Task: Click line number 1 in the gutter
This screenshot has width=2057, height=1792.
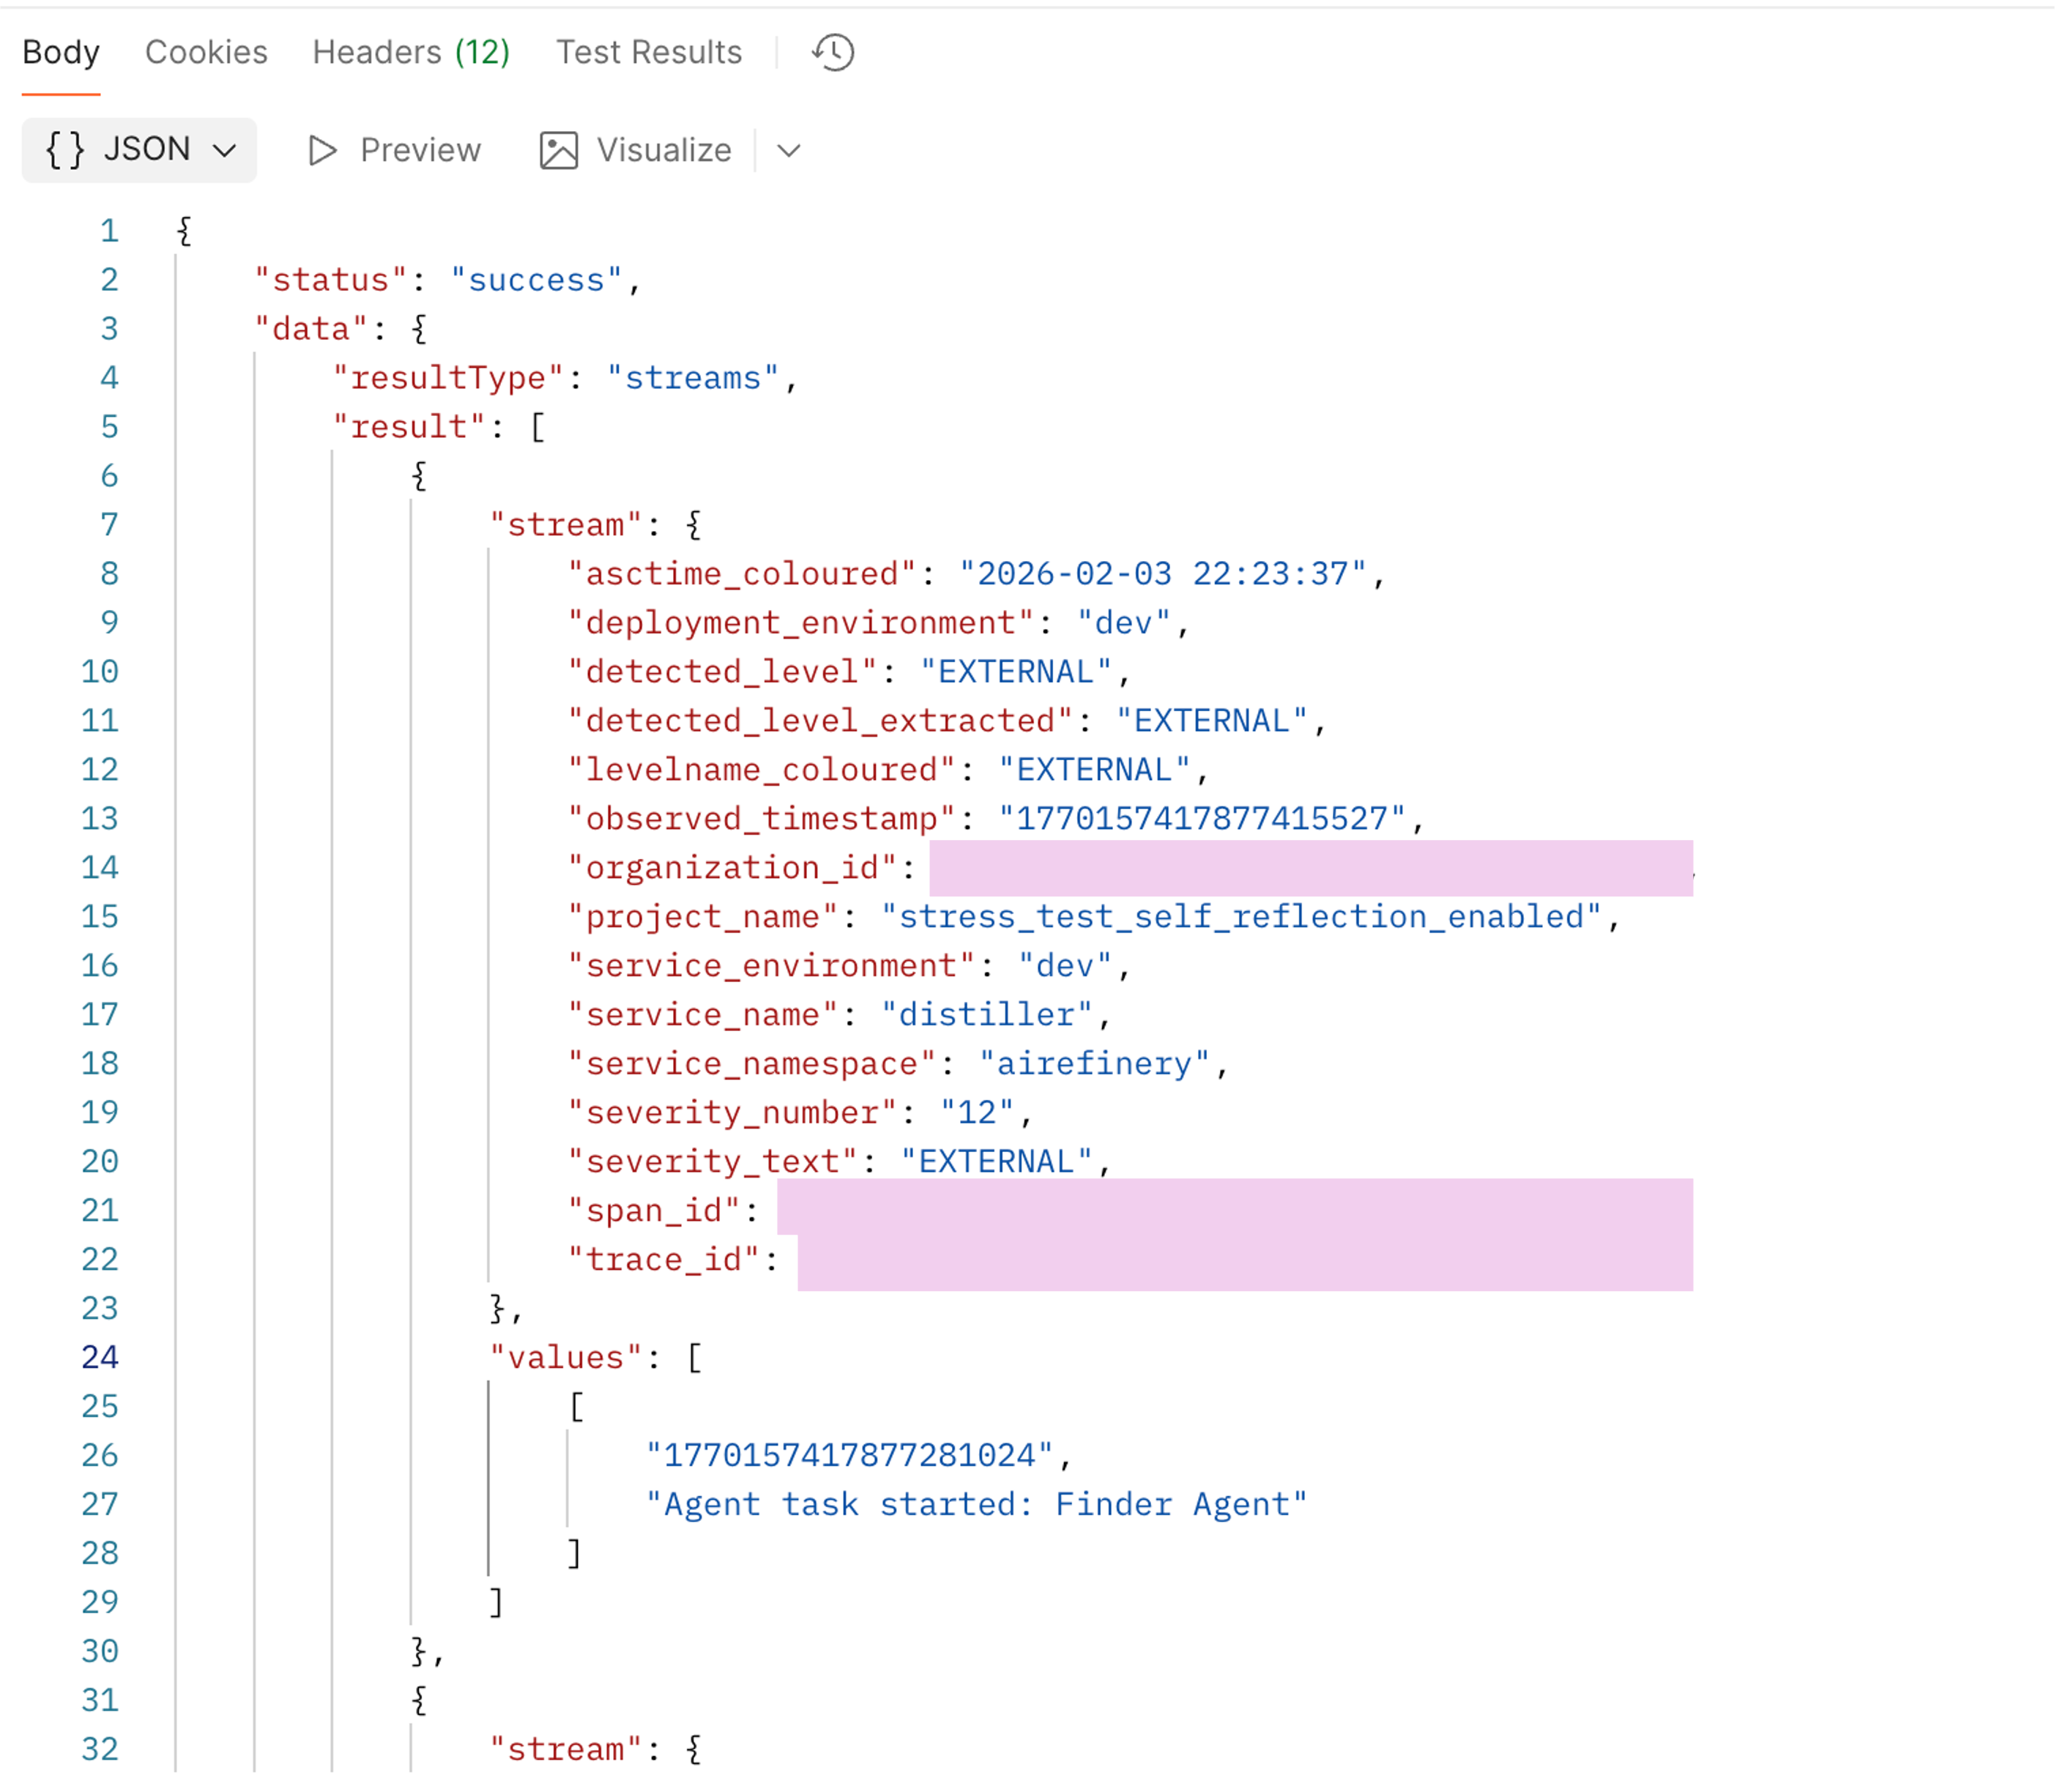Action: (110, 230)
